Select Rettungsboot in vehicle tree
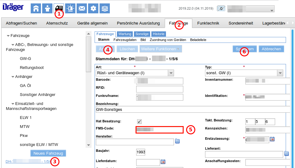 (32, 68)
